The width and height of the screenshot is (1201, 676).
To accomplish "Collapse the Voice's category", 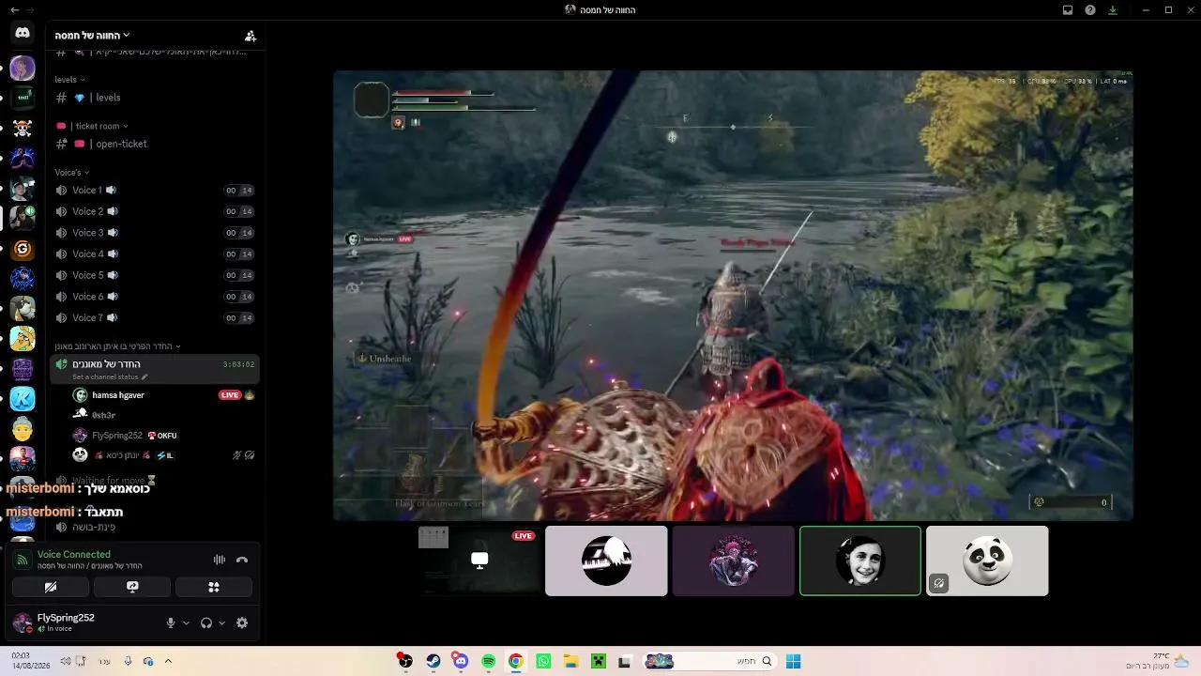I will (71, 173).
